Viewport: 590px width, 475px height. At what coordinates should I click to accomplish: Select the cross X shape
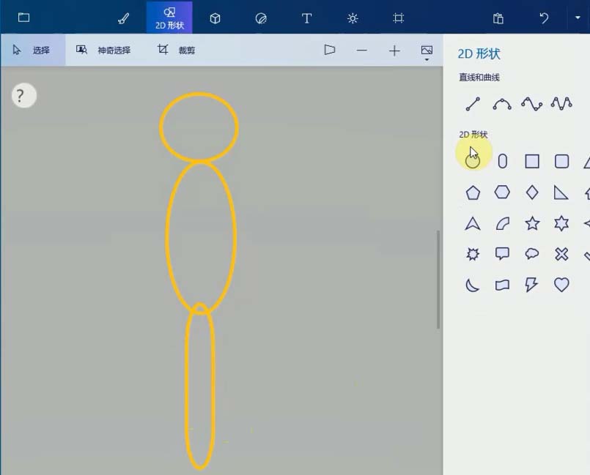[x=561, y=255]
